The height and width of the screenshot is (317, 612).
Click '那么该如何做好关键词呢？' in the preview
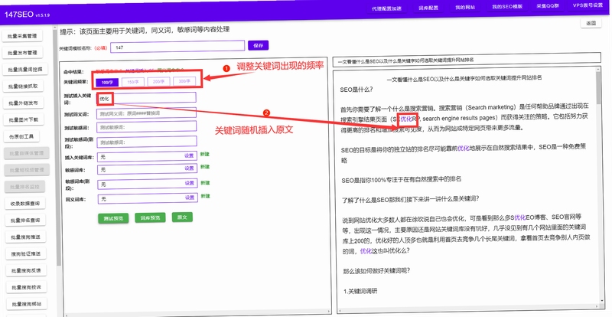(x=376, y=270)
